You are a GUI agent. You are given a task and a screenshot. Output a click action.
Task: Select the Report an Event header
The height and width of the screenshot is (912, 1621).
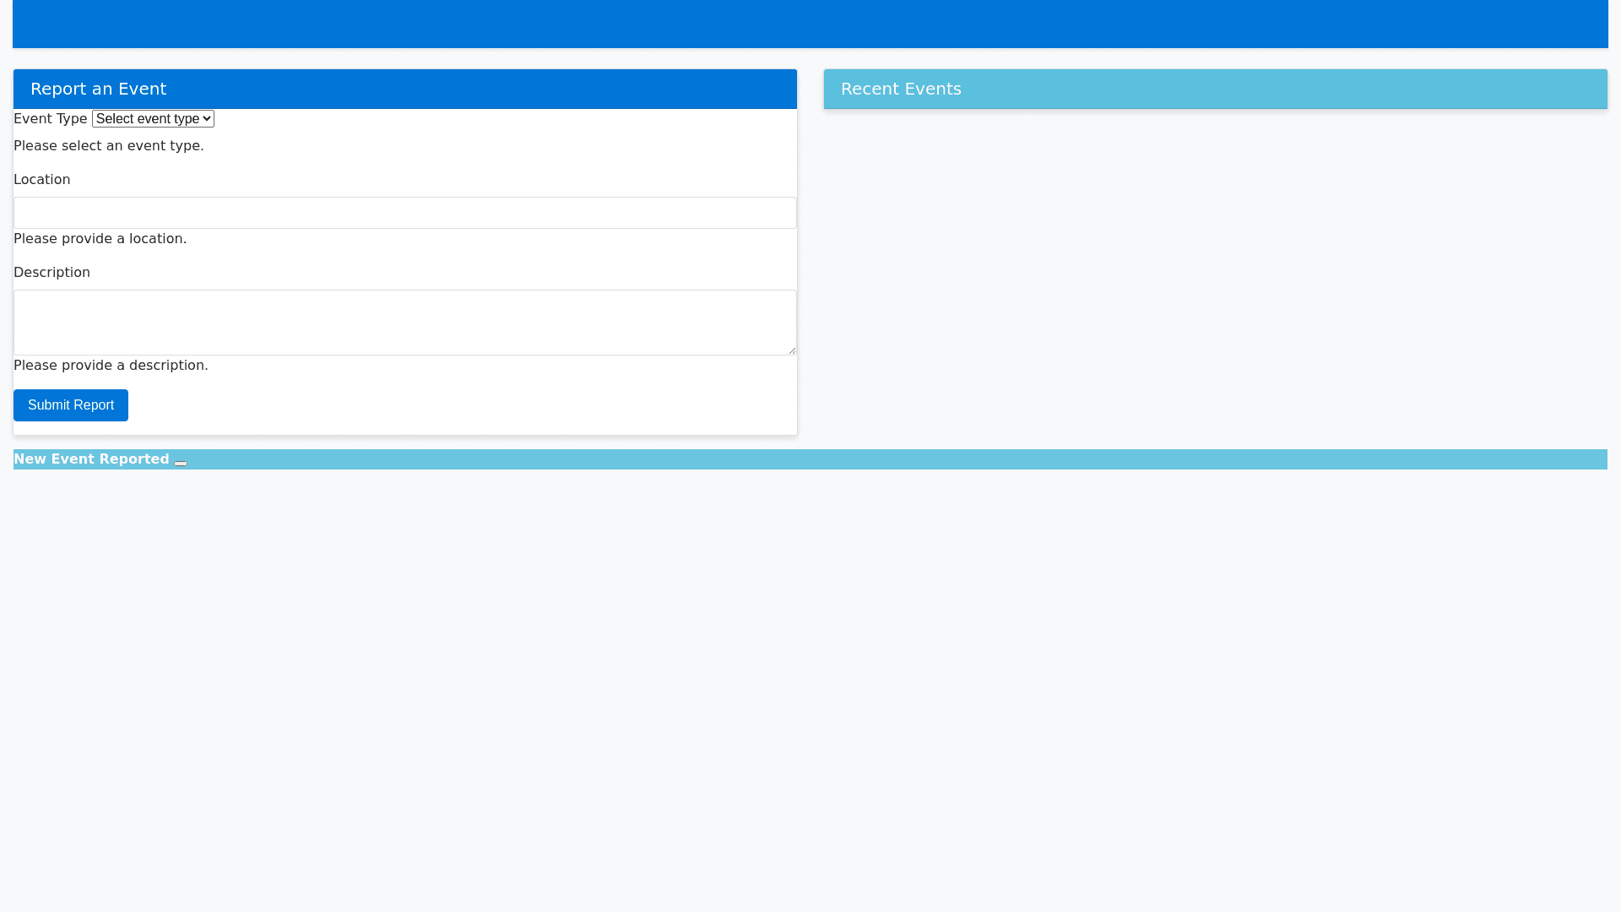point(98,89)
